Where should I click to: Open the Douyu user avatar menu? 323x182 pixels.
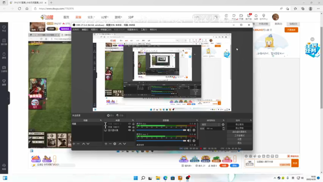[275, 17]
